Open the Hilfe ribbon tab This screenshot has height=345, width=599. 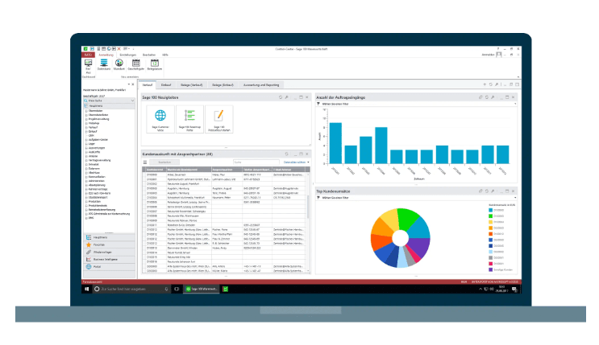click(x=165, y=55)
